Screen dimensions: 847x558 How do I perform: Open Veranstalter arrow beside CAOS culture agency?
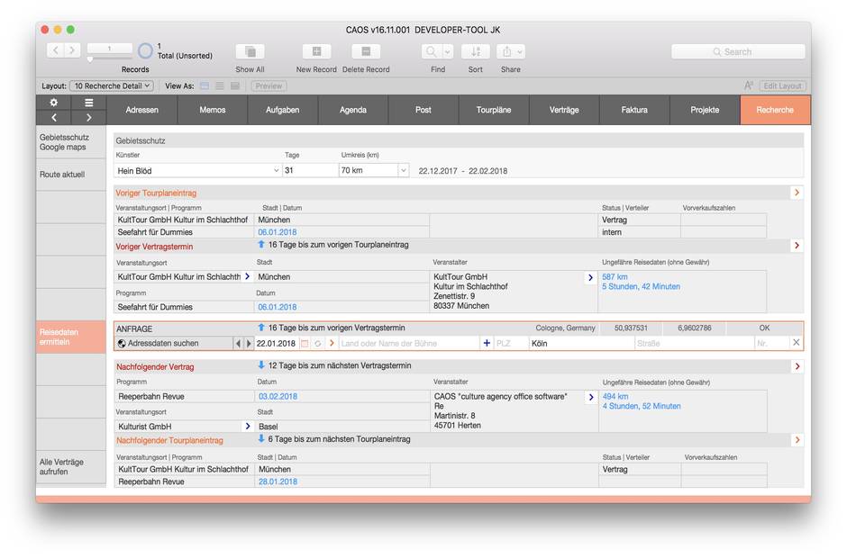tap(591, 397)
